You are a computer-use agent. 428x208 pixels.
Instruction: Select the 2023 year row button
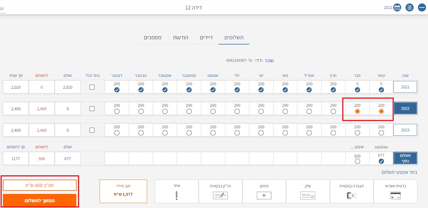point(405,130)
